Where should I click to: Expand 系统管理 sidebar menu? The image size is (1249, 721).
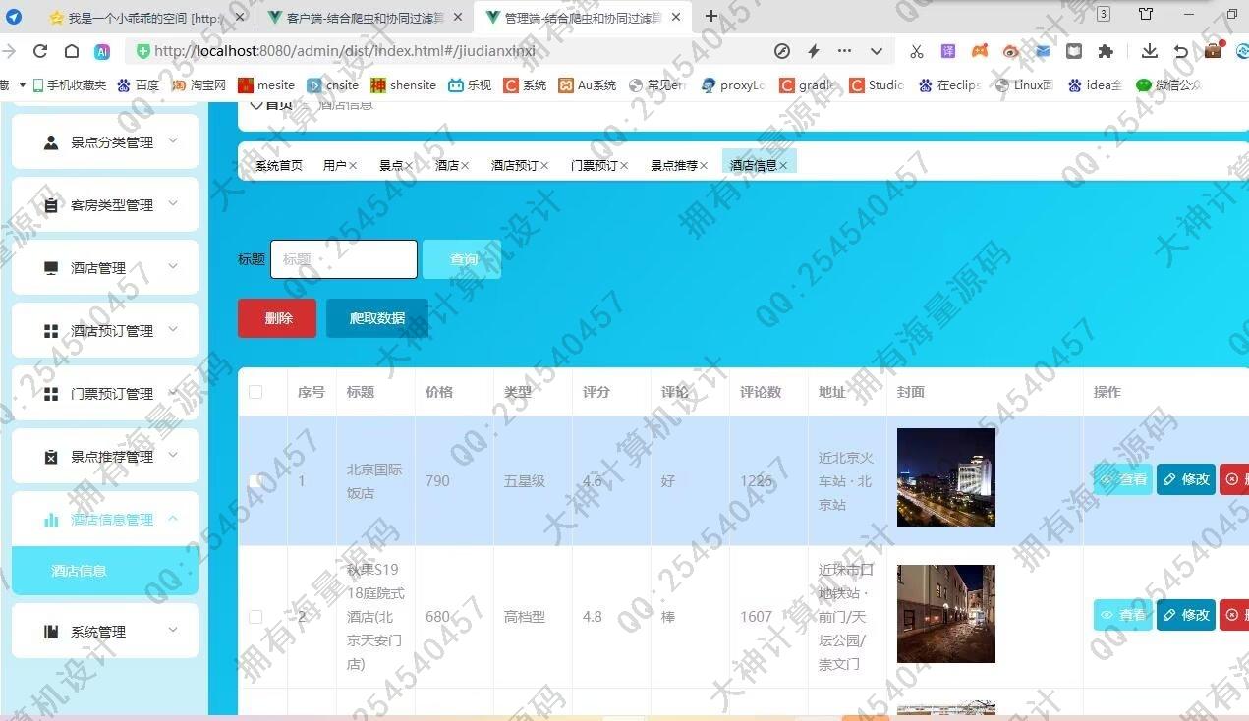[105, 632]
